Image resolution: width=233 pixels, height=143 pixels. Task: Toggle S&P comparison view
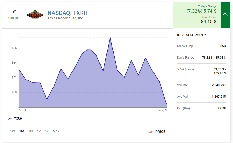tap(150, 132)
